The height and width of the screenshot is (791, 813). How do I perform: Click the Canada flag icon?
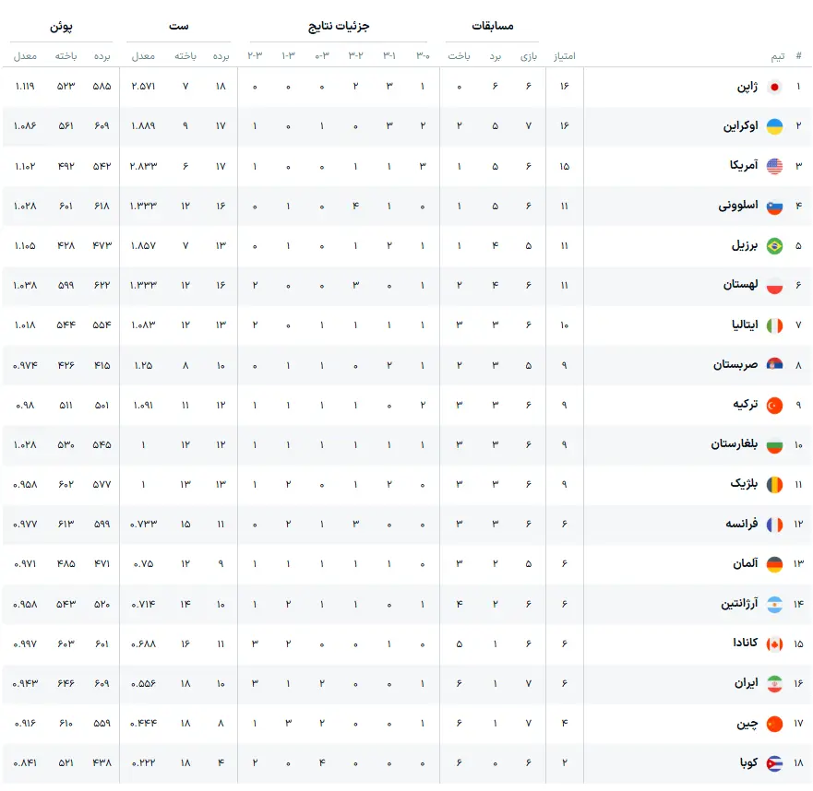tap(774, 643)
